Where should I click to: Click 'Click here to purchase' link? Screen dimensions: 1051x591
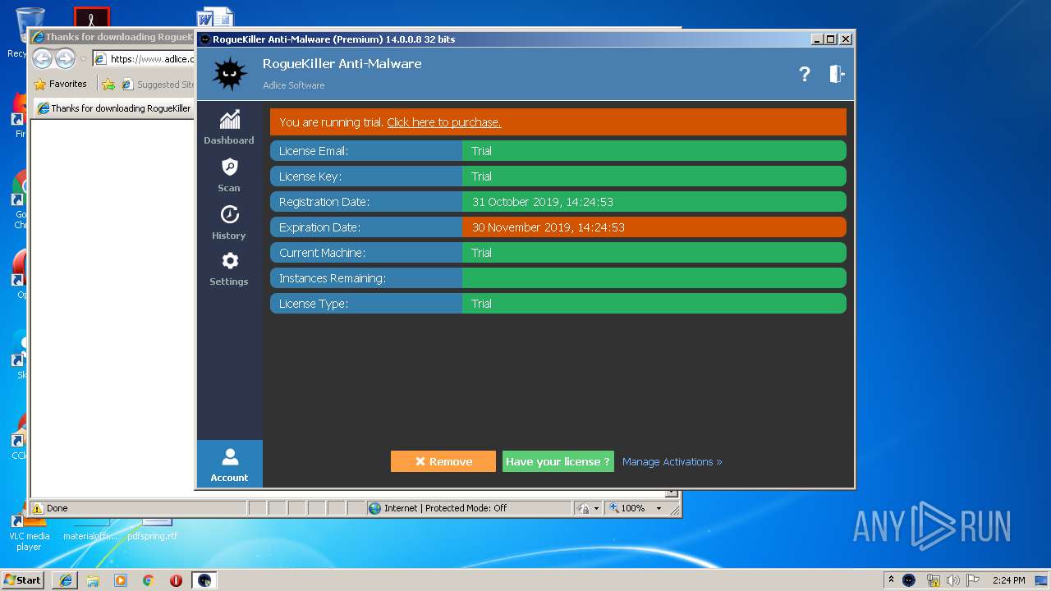coord(443,122)
